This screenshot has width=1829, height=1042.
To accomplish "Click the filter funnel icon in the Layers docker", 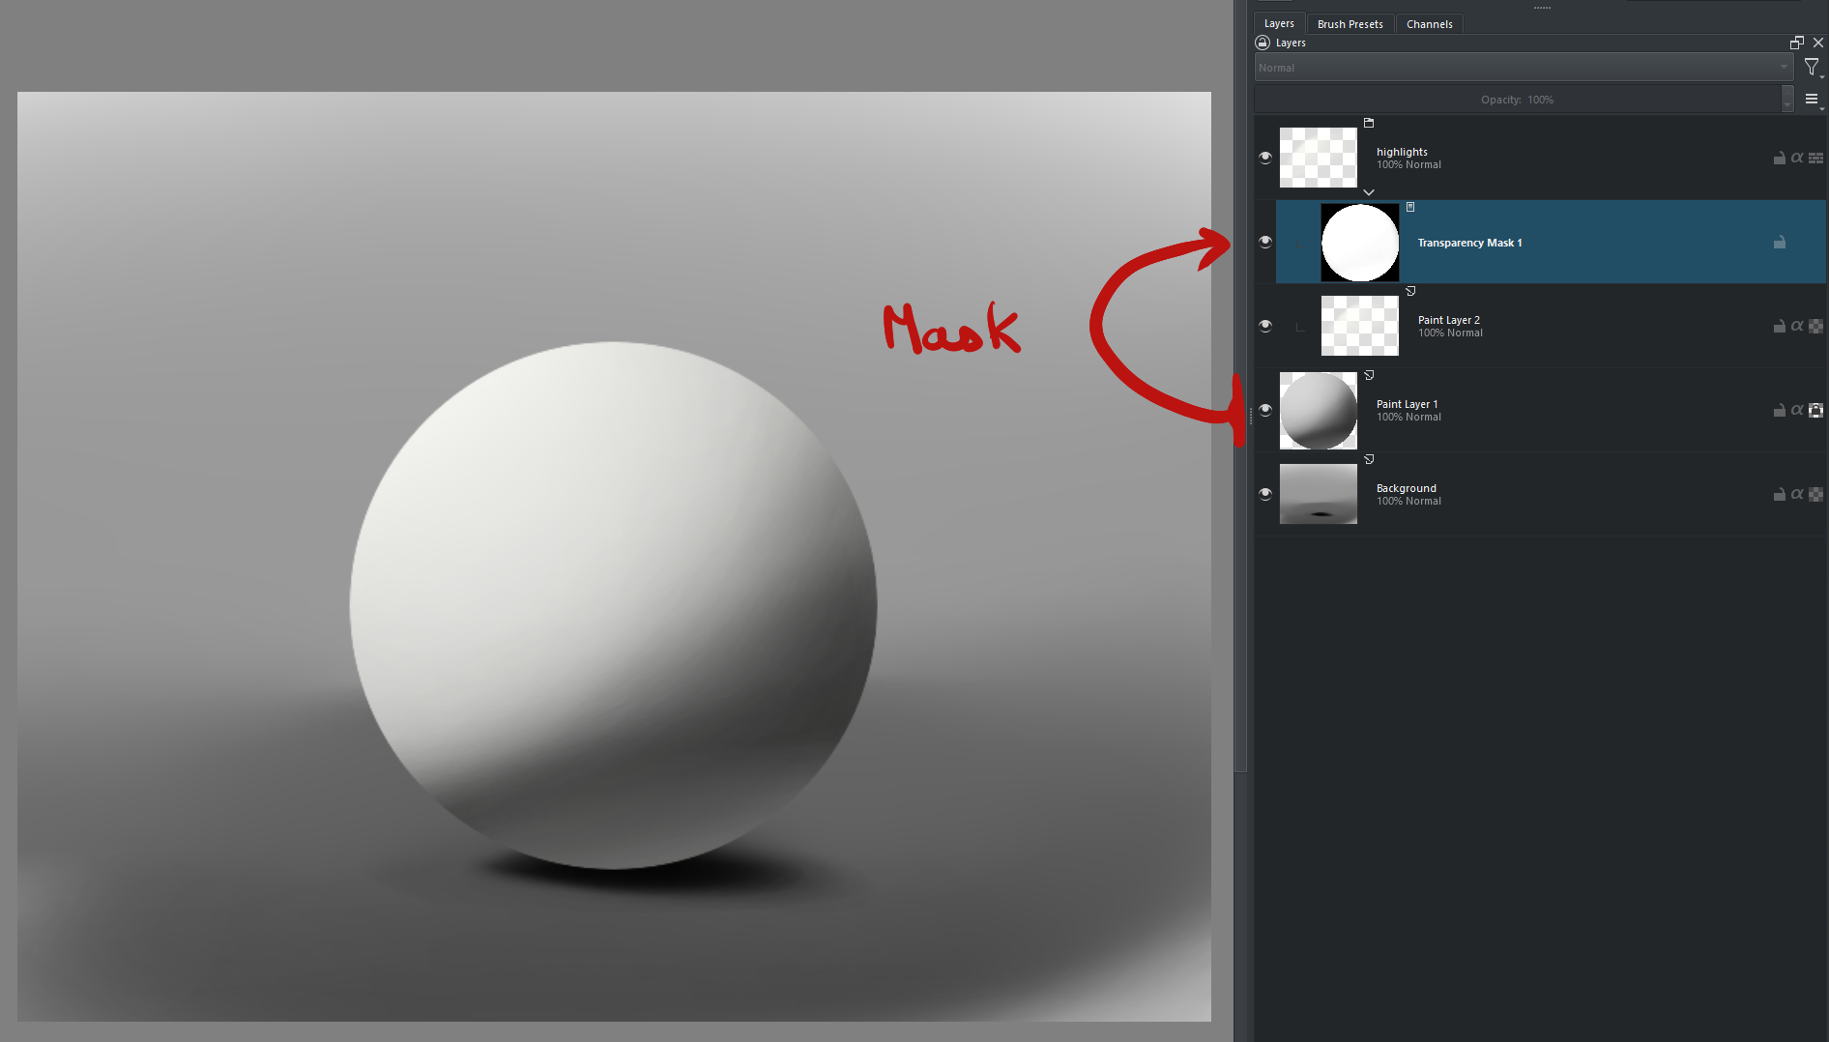I will (1811, 67).
